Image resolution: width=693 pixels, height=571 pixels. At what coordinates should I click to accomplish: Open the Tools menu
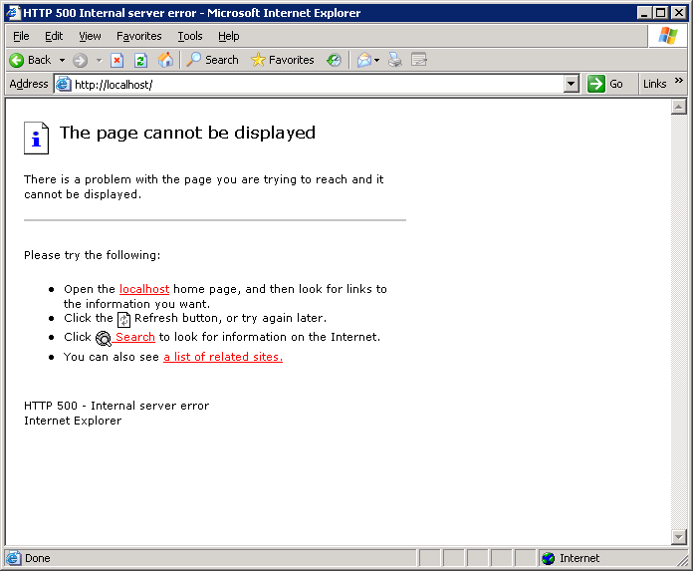click(189, 36)
